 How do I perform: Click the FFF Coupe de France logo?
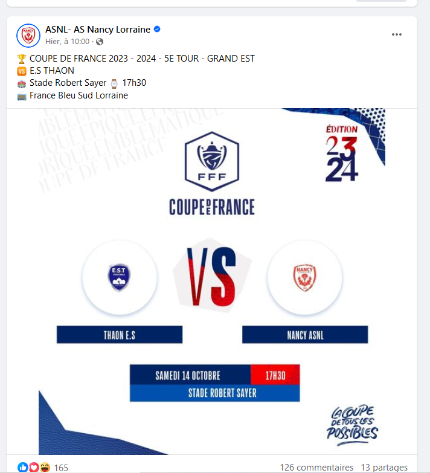click(x=212, y=173)
